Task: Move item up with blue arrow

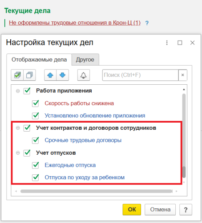Action: tap(50, 75)
